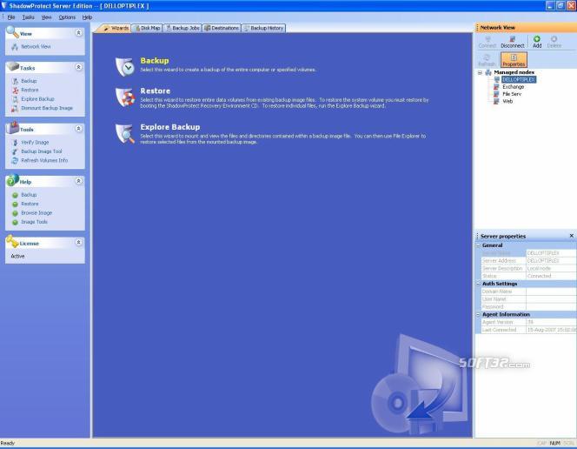Image resolution: width=577 pixels, height=449 pixels.
Task: Select Exchange node in tree
Action: pos(513,87)
